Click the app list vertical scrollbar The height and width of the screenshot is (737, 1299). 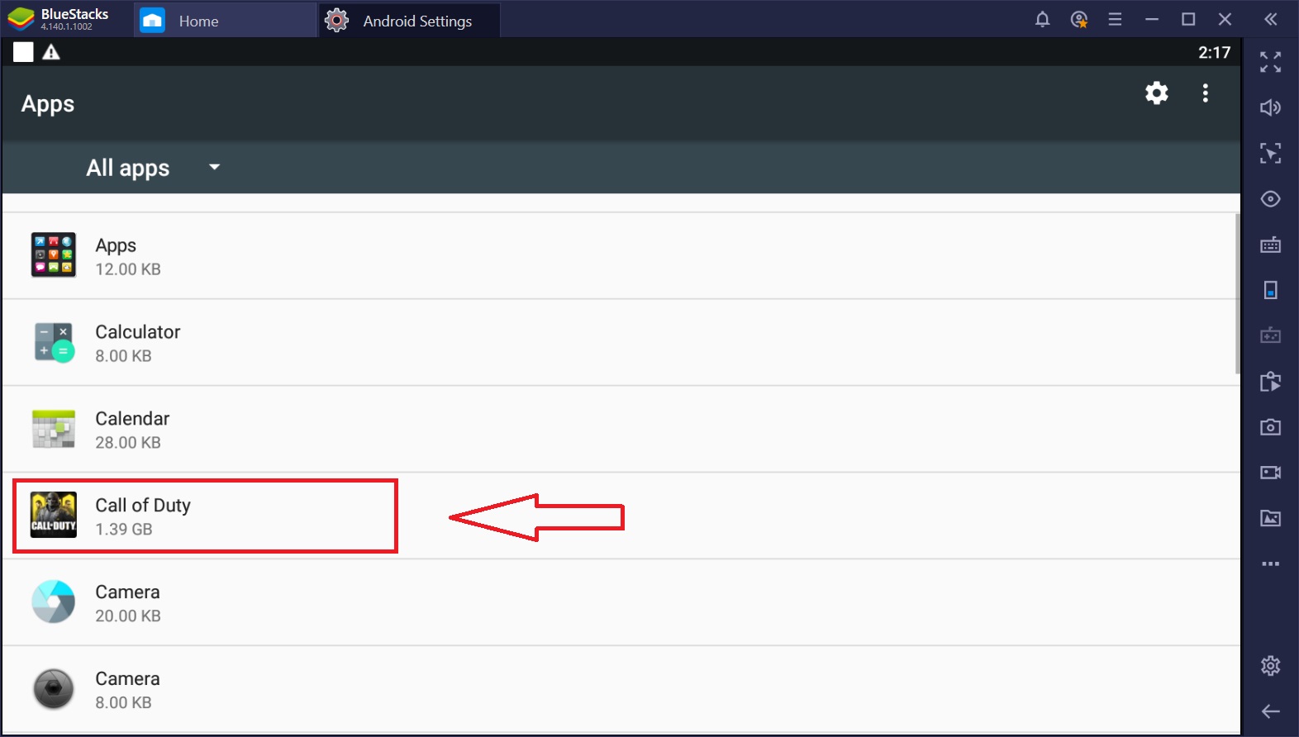(1237, 293)
